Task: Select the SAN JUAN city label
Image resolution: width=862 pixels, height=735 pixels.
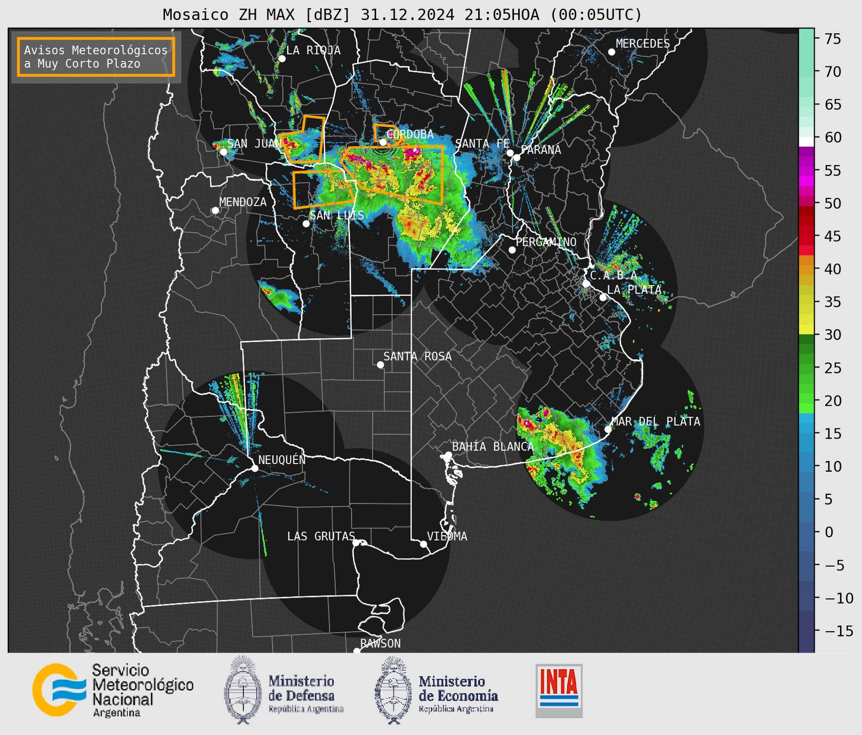Action: pos(254,144)
